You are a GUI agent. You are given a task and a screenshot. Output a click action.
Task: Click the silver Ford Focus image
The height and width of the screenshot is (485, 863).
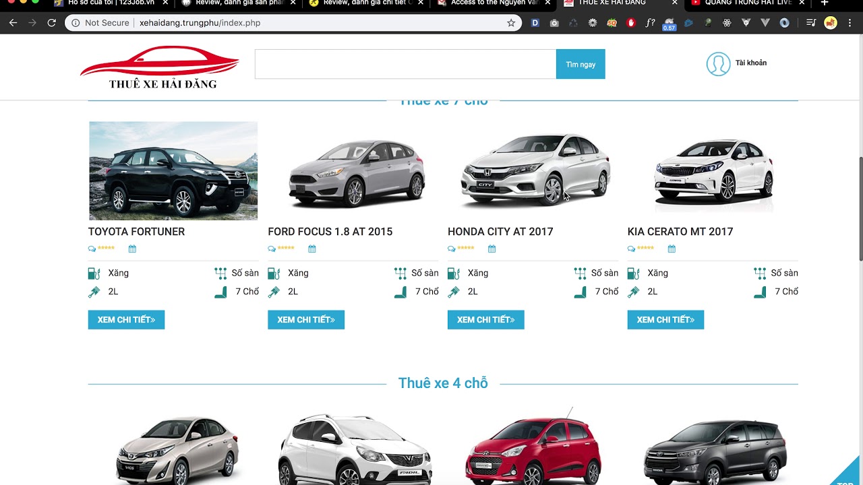tap(357, 172)
